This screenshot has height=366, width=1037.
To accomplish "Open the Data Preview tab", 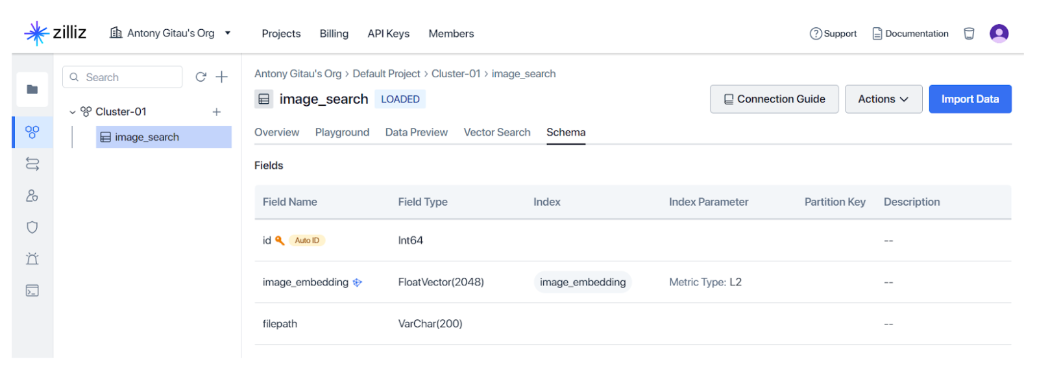I will tap(417, 132).
